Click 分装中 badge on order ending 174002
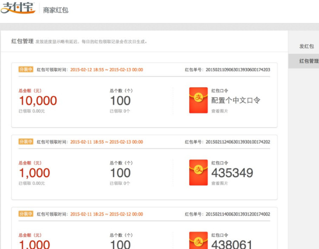The height and width of the screenshot is (249, 319). pyautogui.click(x=26, y=214)
